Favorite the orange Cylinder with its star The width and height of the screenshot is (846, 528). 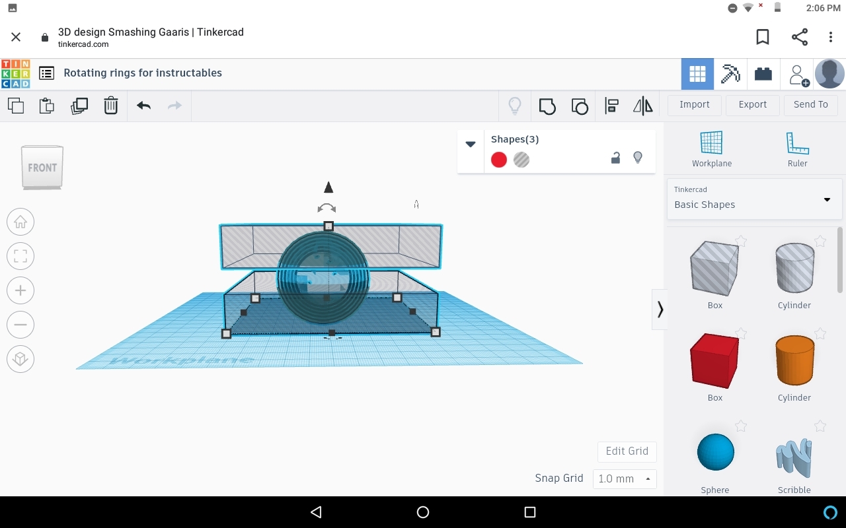(820, 333)
